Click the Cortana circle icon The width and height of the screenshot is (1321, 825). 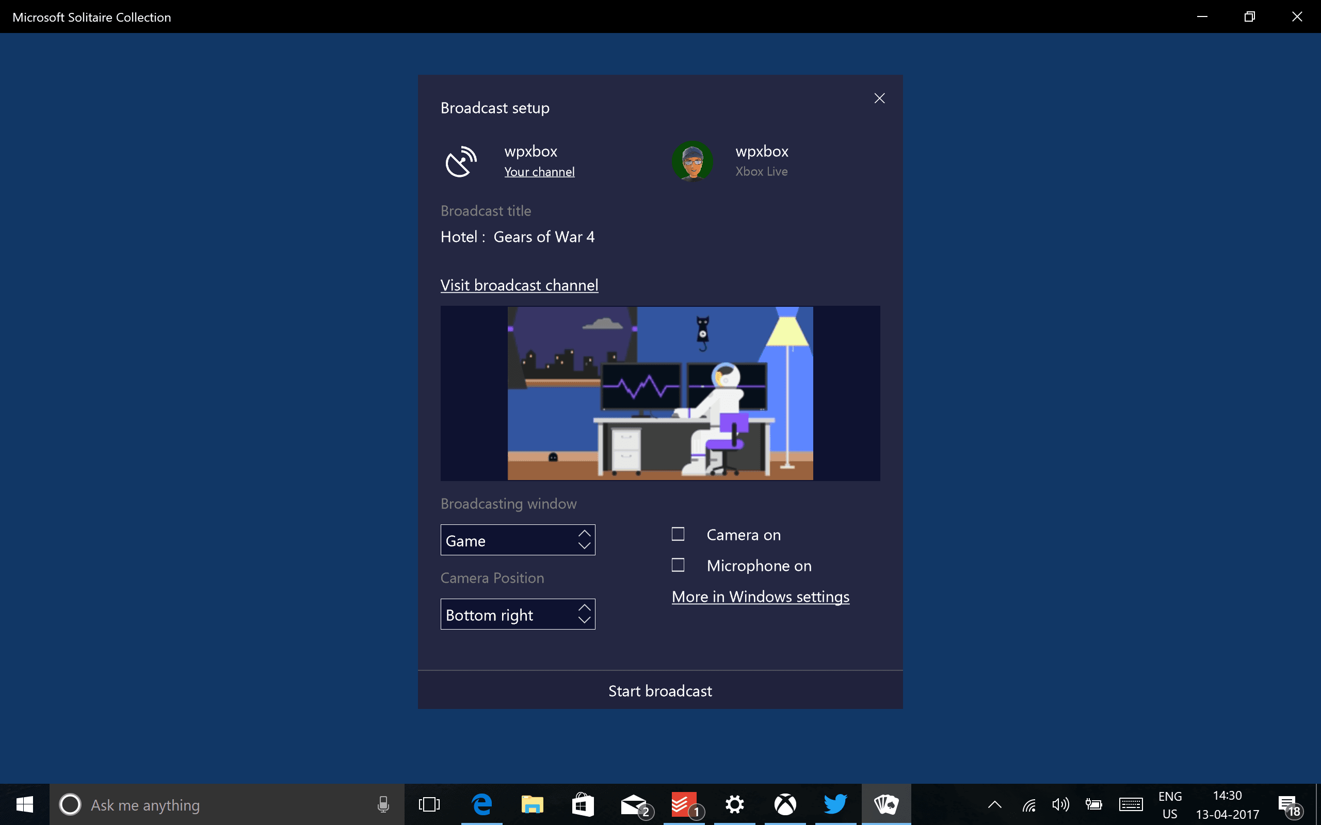(70, 804)
